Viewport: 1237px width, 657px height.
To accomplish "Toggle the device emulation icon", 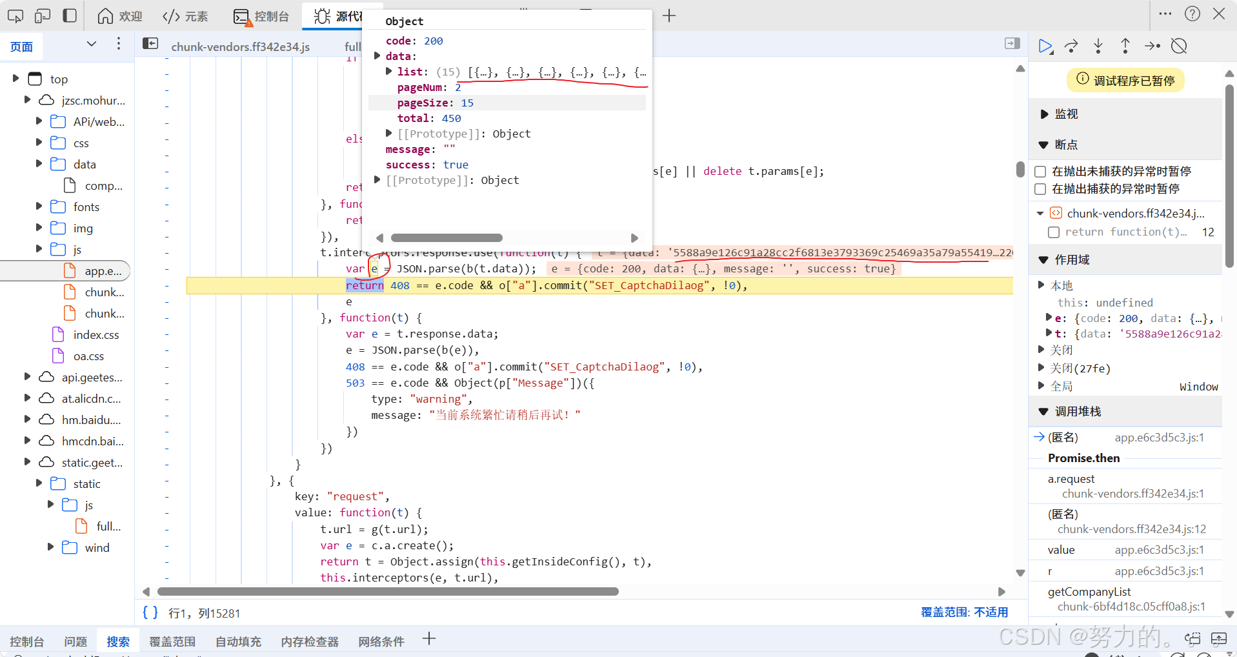I will pos(42,15).
